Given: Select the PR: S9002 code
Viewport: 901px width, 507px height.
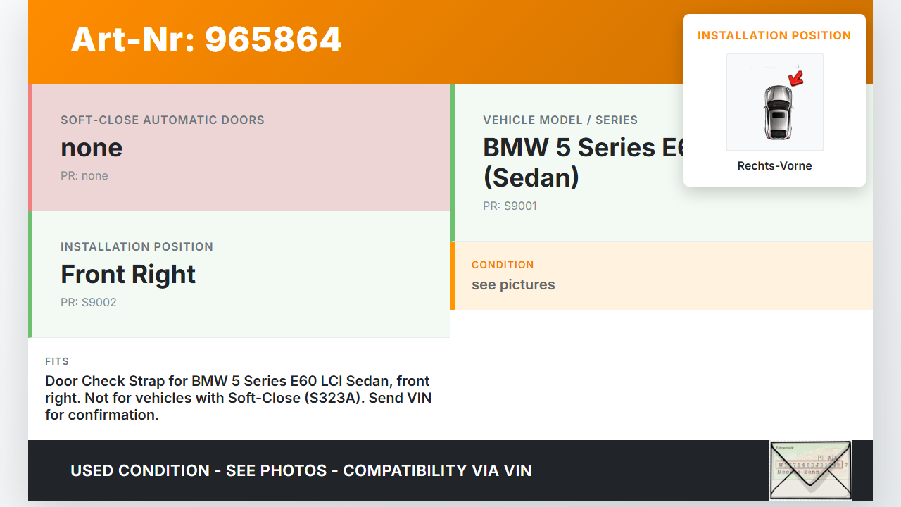Looking at the screenshot, I should point(89,303).
